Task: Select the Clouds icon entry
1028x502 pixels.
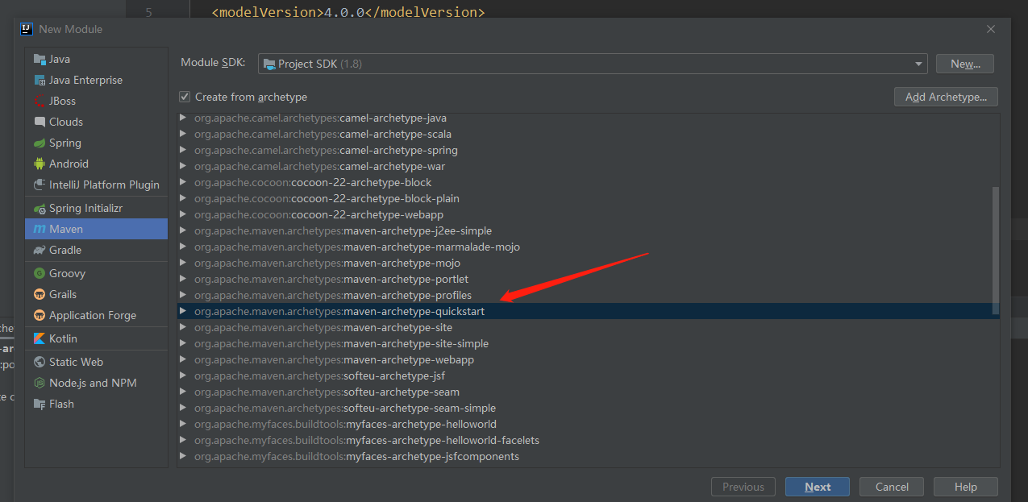Action: point(40,122)
